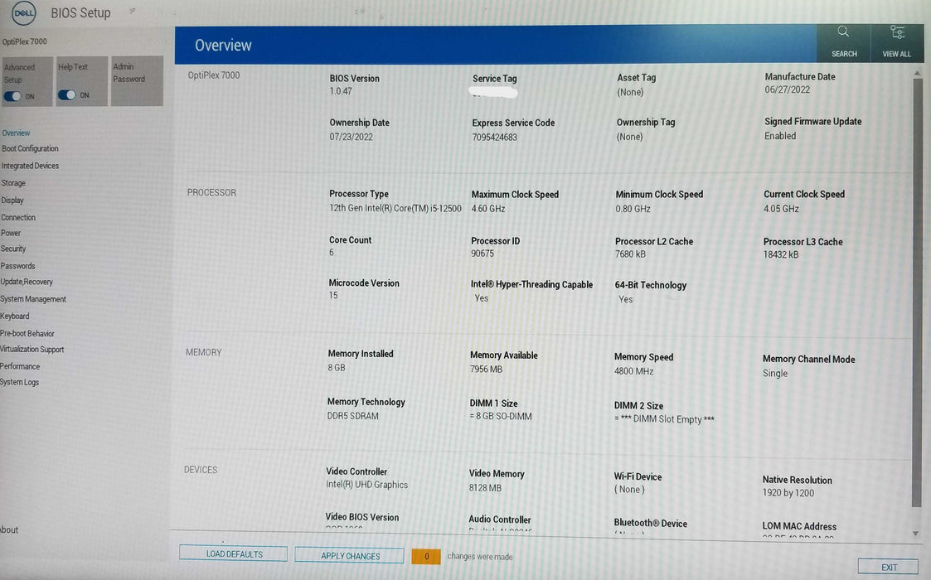Click the MEMORY section label

pos(204,352)
